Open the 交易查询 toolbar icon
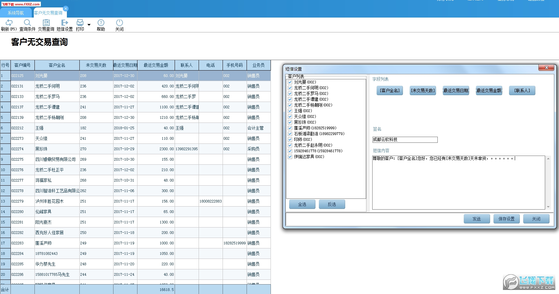The image size is (559, 294). tap(46, 23)
